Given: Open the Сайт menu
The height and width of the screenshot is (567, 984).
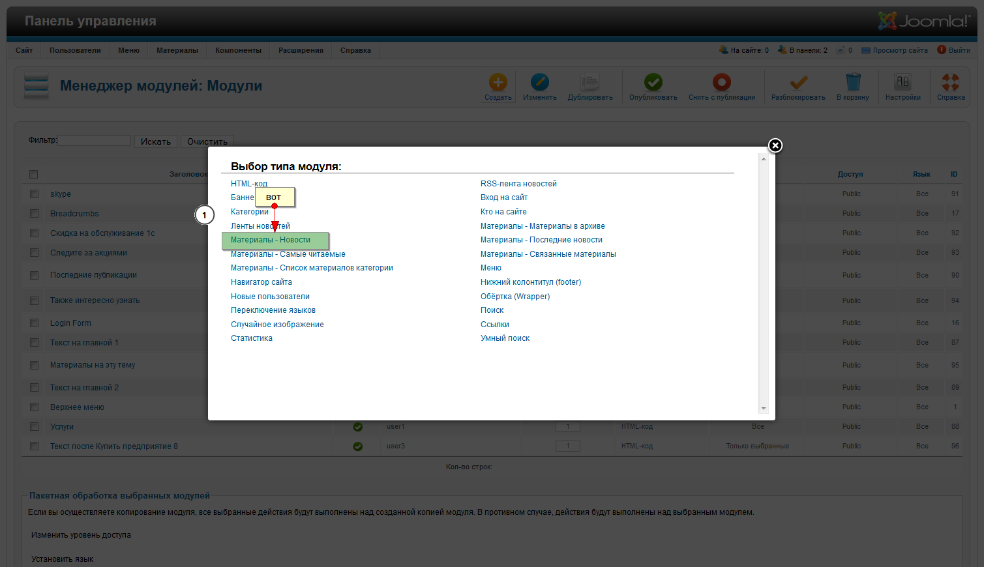Looking at the screenshot, I should point(24,50).
